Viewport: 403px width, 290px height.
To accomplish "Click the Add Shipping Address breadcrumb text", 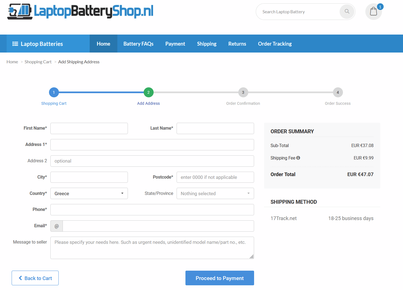I will 79,62.
